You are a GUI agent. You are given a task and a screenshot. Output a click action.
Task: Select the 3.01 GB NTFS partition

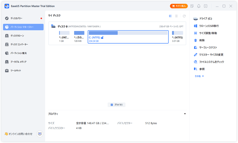[178, 37]
